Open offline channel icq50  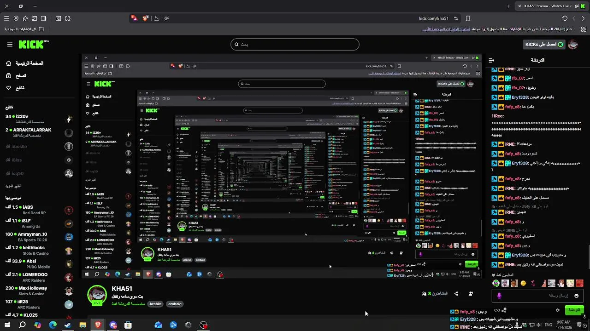[x=39, y=173]
